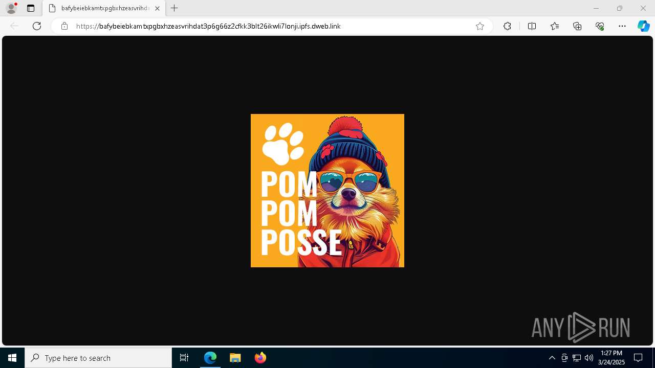The image size is (655, 368).
Task: Select the bafybeiebkam browser tab
Action: tap(104, 8)
